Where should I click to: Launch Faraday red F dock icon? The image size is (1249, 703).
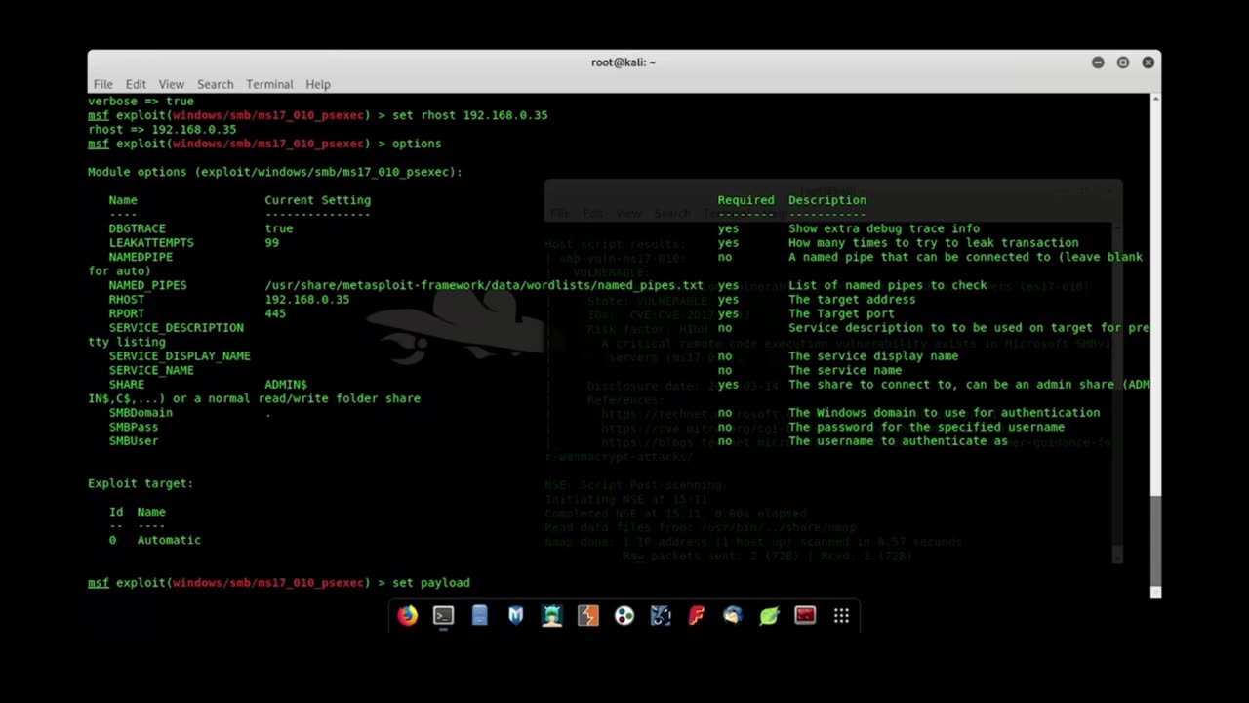click(x=697, y=615)
